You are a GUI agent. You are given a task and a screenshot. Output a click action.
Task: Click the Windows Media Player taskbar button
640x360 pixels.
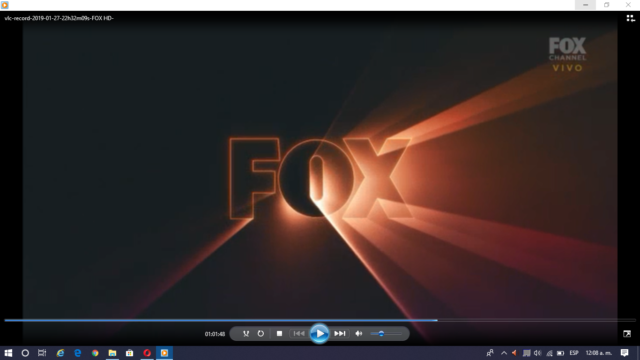click(164, 353)
